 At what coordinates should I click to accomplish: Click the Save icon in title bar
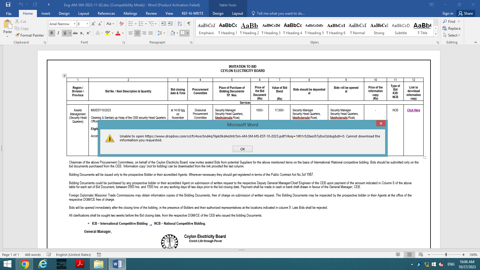tap(8, 4)
